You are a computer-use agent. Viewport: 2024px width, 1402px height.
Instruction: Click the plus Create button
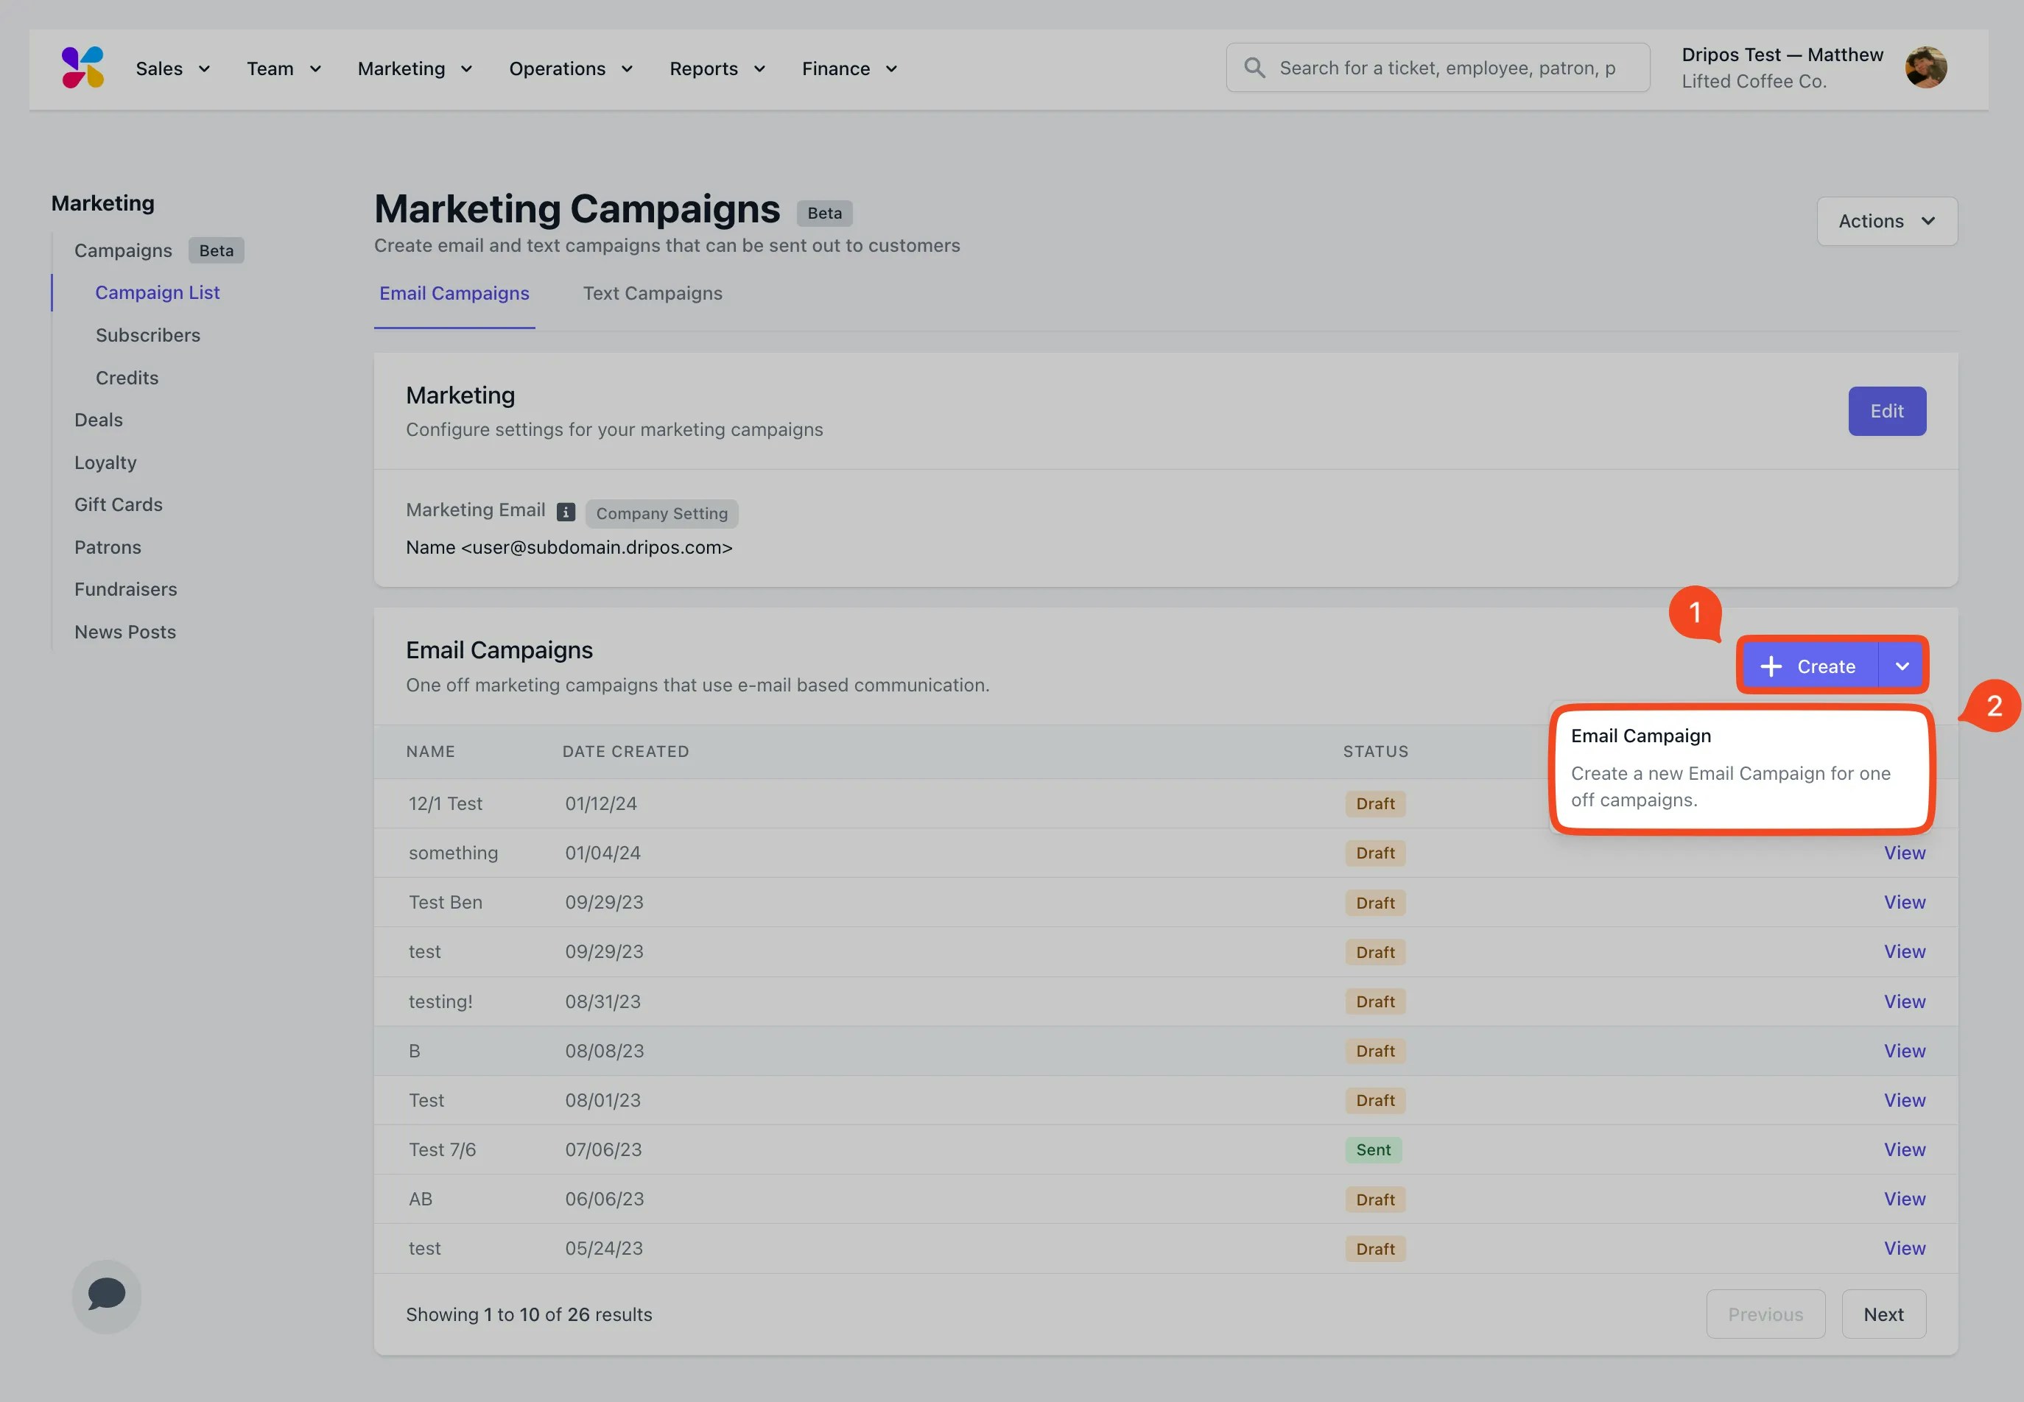pos(1809,666)
